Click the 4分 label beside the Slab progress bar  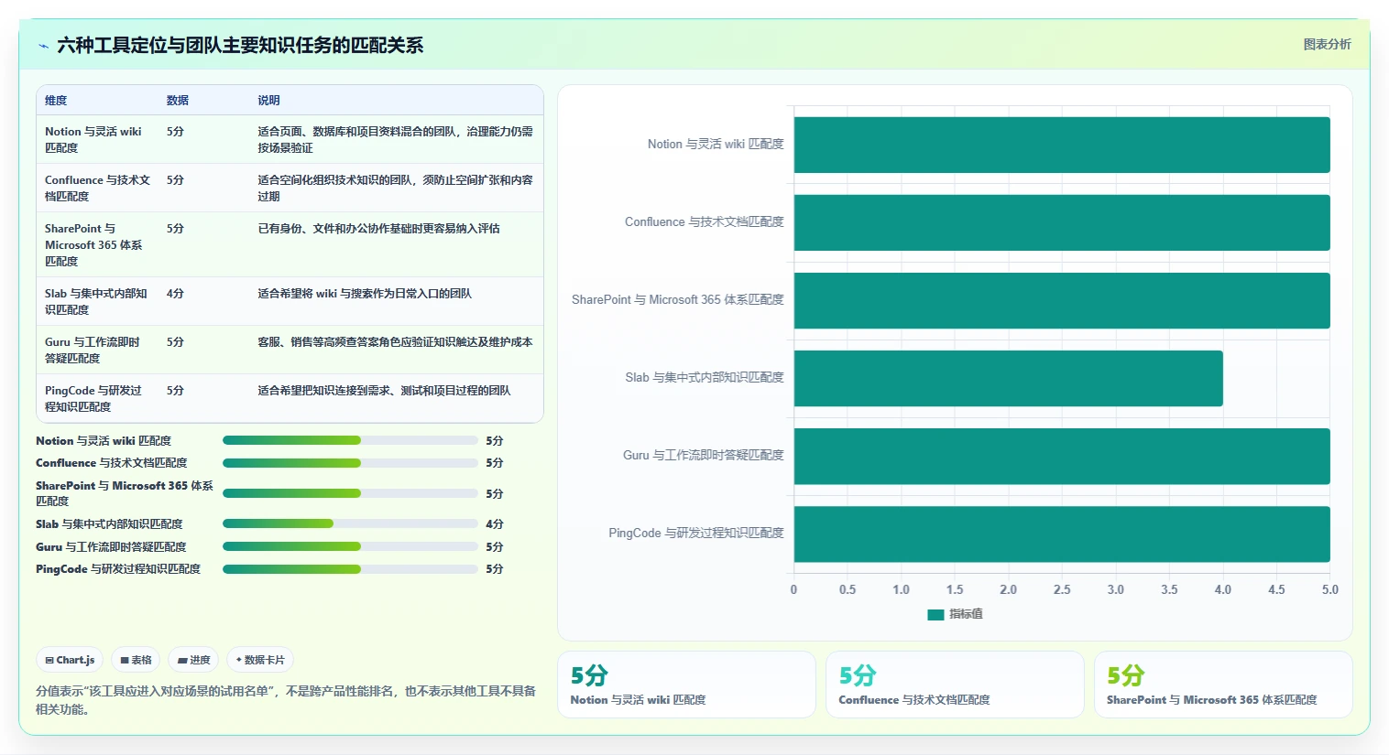pyautogui.click(x=495, y=524)
